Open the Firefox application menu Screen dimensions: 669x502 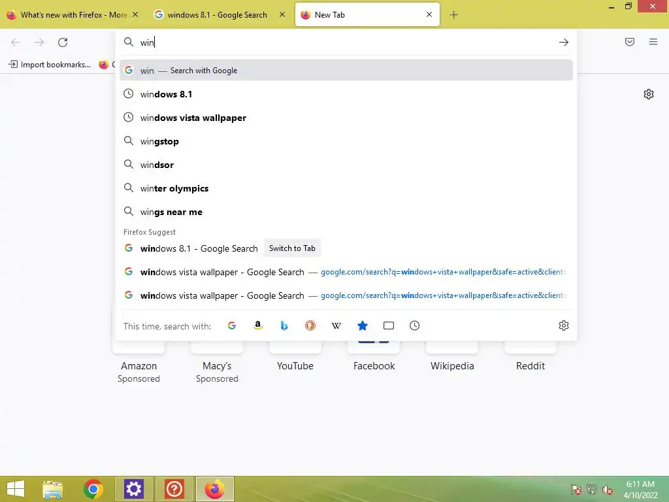pyautogui.click(x=653, y=42)
